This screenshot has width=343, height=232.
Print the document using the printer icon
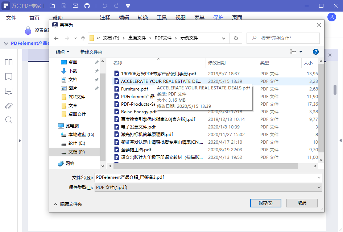[x=86, y=5]
